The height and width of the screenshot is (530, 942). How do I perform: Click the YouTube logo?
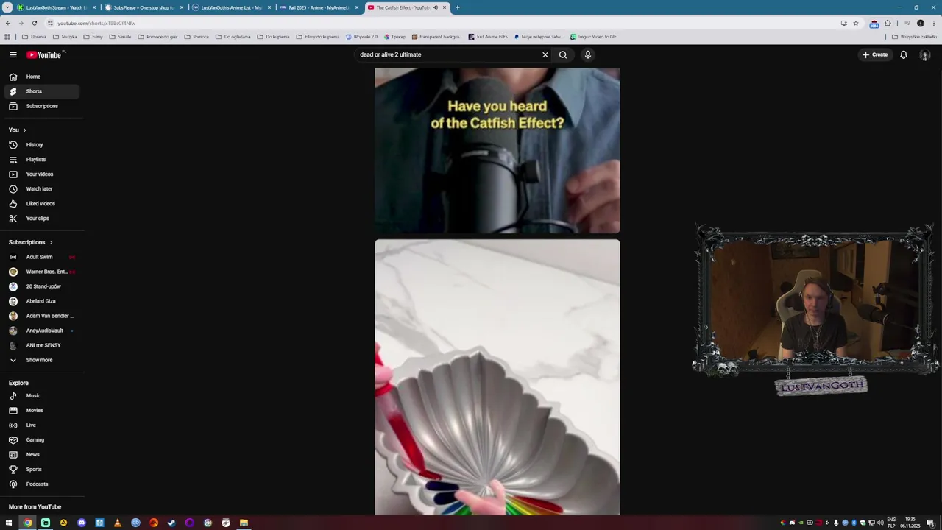point(44,54)
